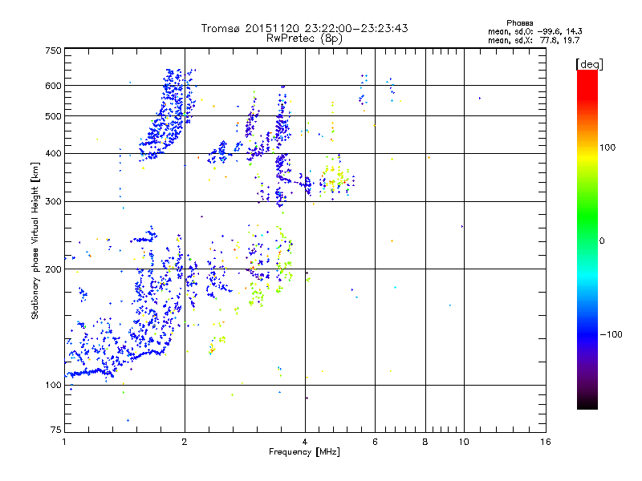Click the plot title 'Tromsø 20151120 23:22:00-23:23:43'

pos(304,28)
